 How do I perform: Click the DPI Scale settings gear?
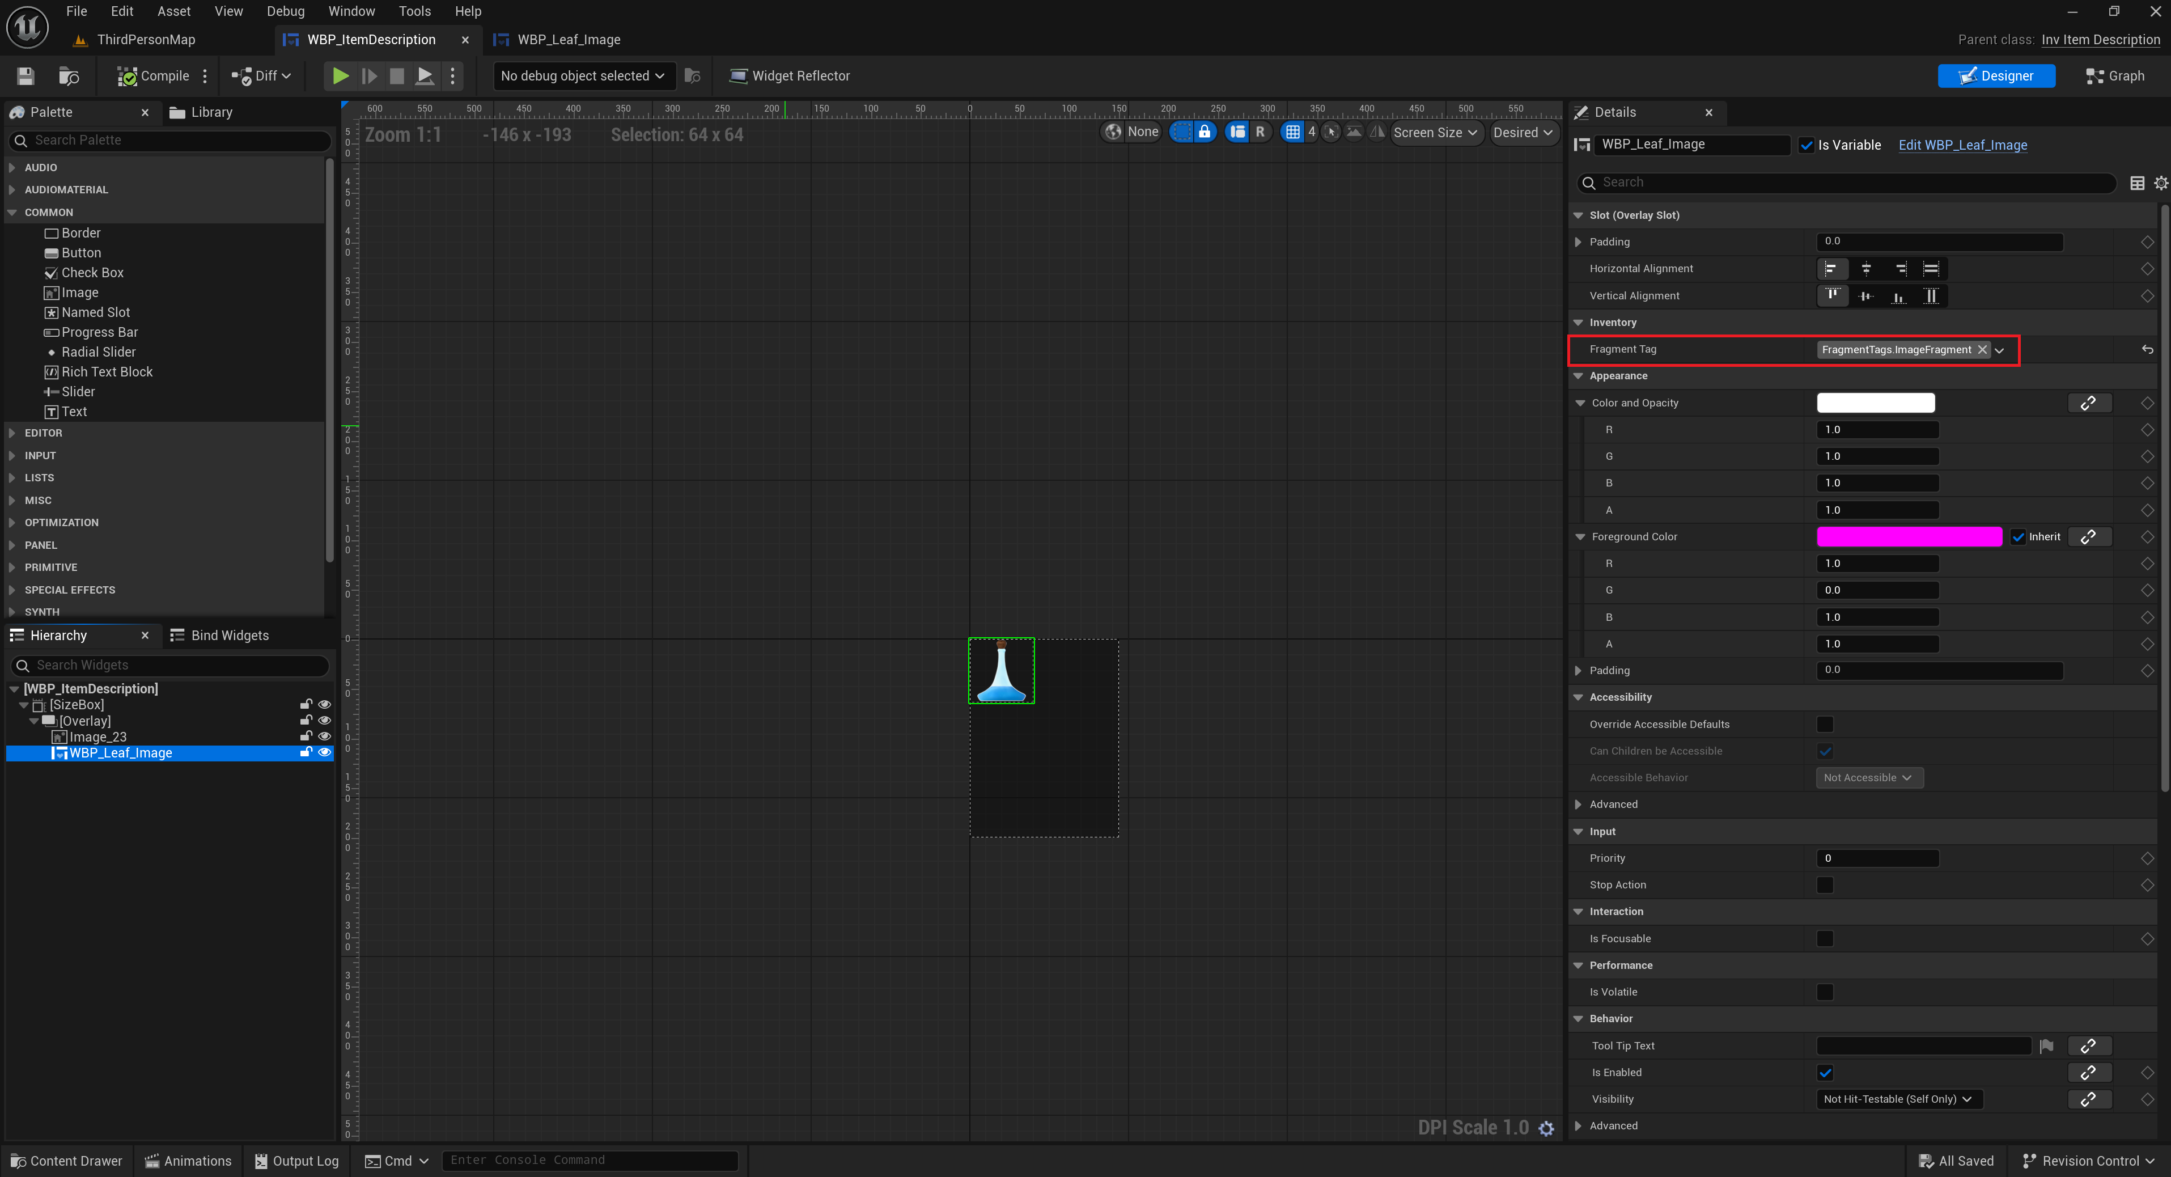(1546, 1128)
